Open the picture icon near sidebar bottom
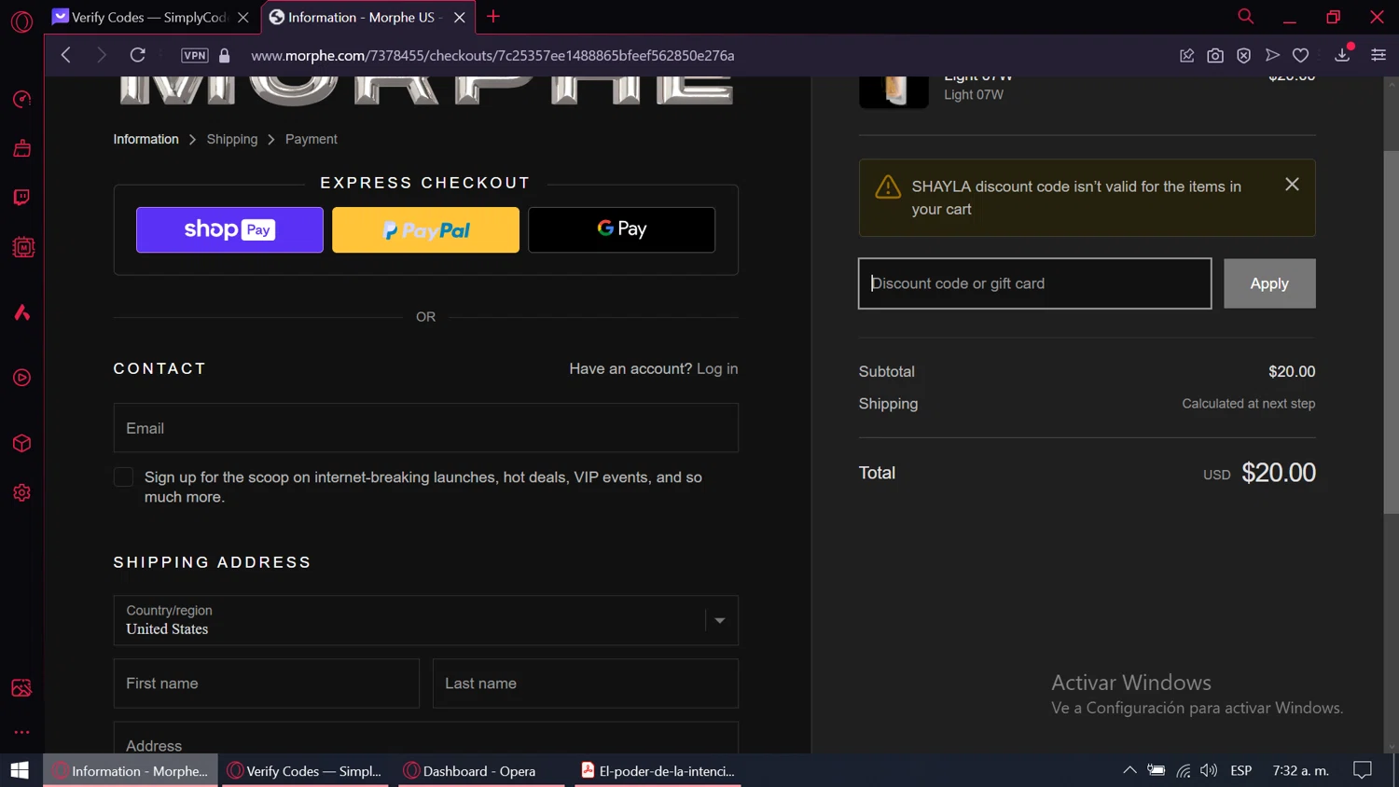 pos(21,688)
